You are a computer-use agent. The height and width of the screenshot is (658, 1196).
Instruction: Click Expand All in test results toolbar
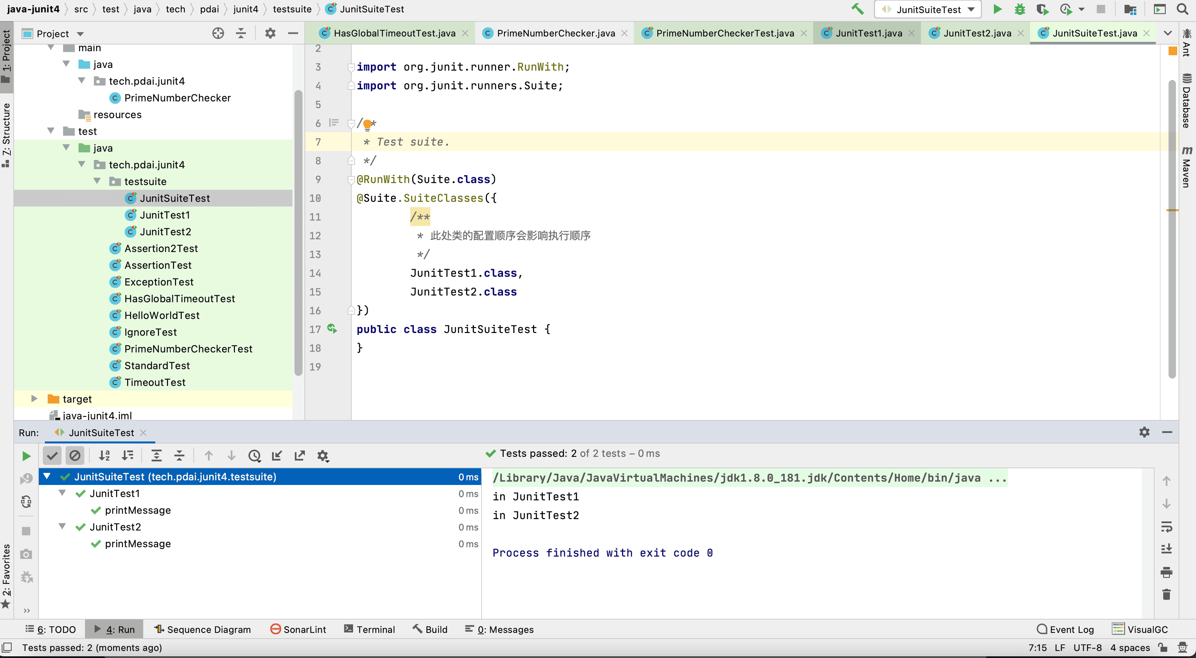click(x=157, y=456)
